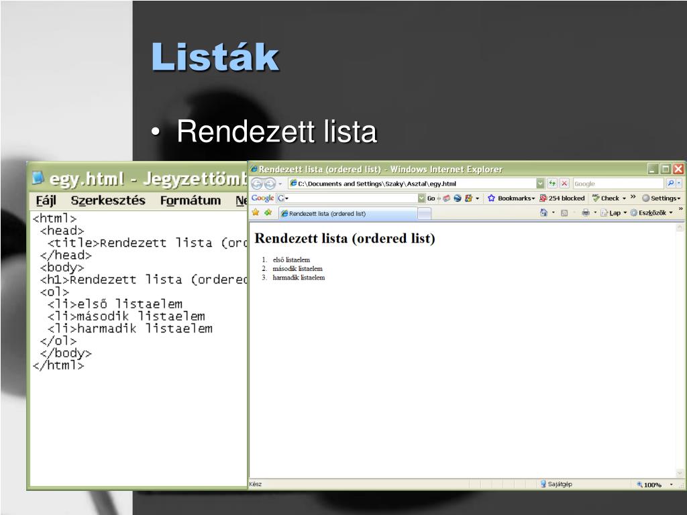Open Favorites Center star icon

coord(256,213)
